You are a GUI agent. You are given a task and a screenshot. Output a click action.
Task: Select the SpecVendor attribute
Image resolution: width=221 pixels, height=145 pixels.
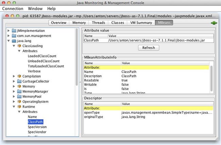[37, 132]
